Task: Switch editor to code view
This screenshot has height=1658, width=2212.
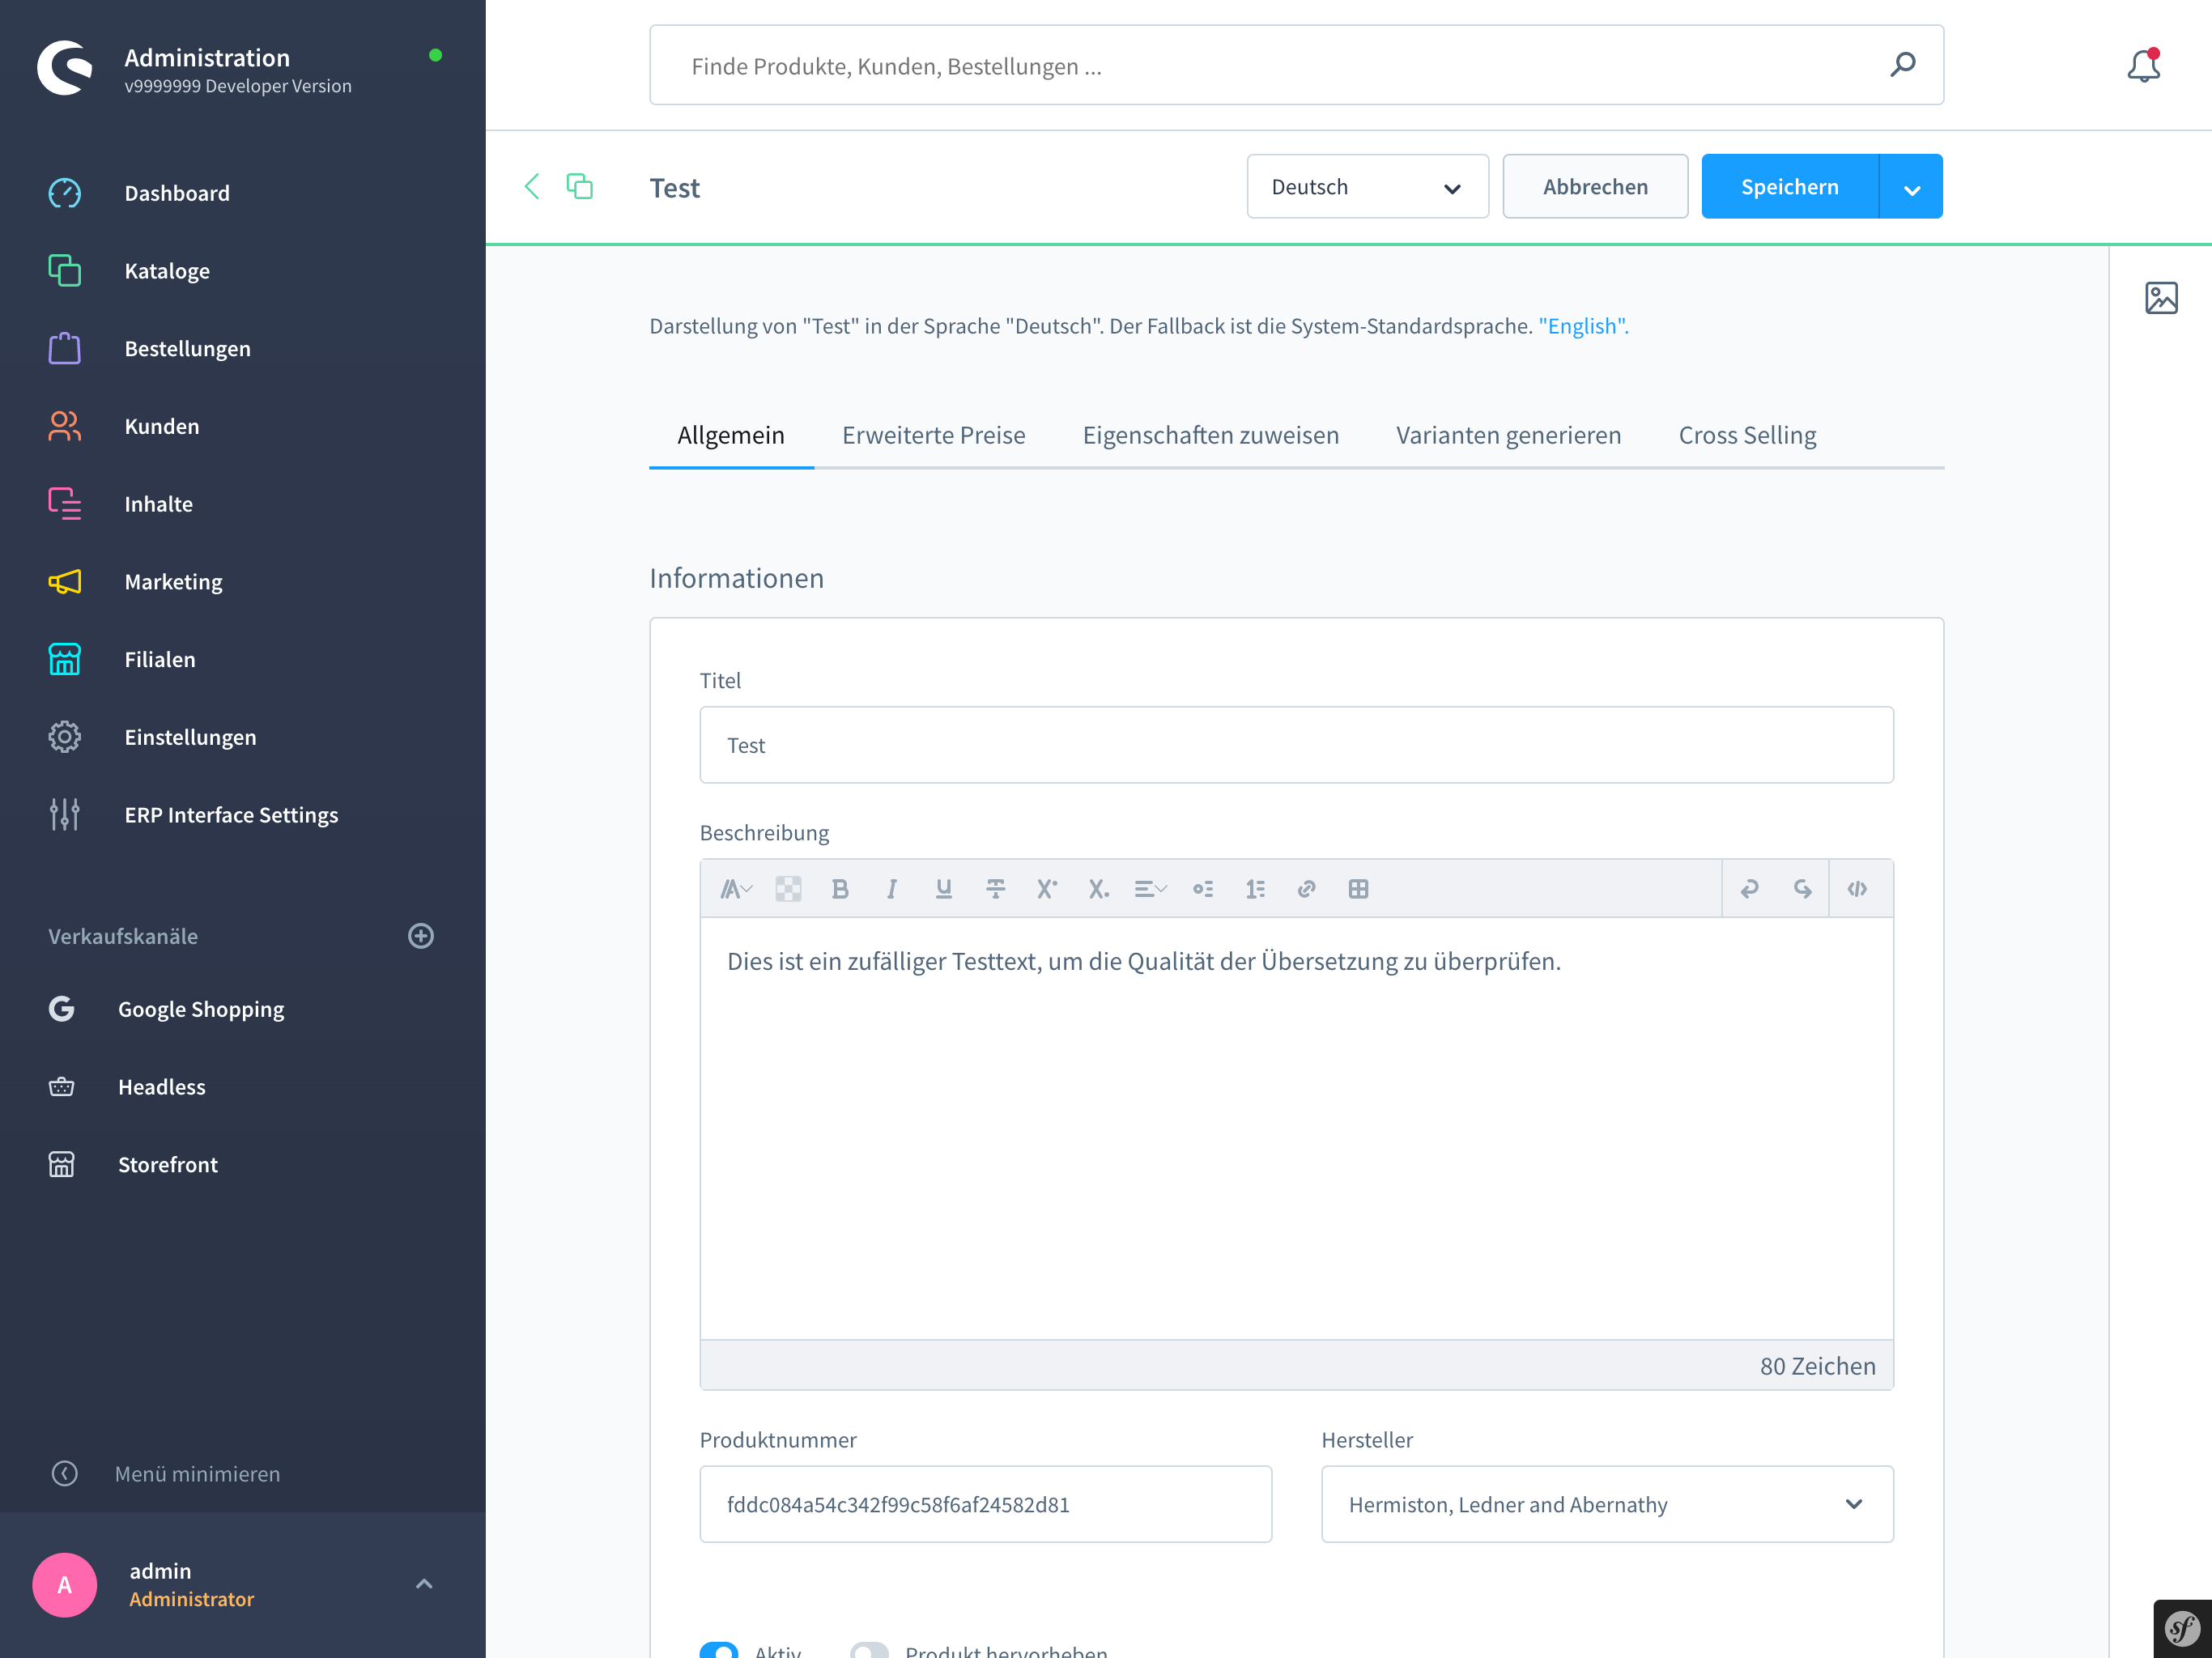Action: tap(1857, 888)
